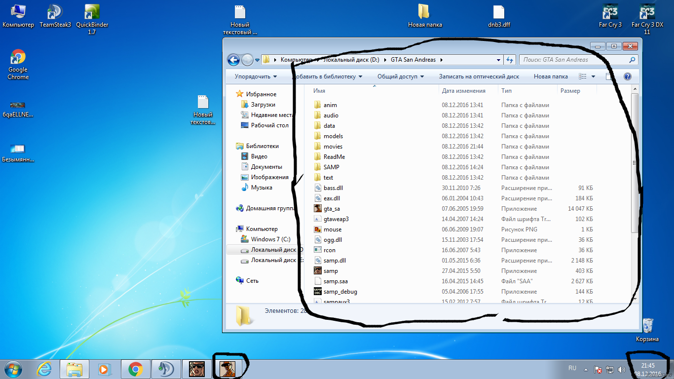This screenshot has height=379, width=674.
Task: Open the volume icon in system tray
Action: (621, 369)
